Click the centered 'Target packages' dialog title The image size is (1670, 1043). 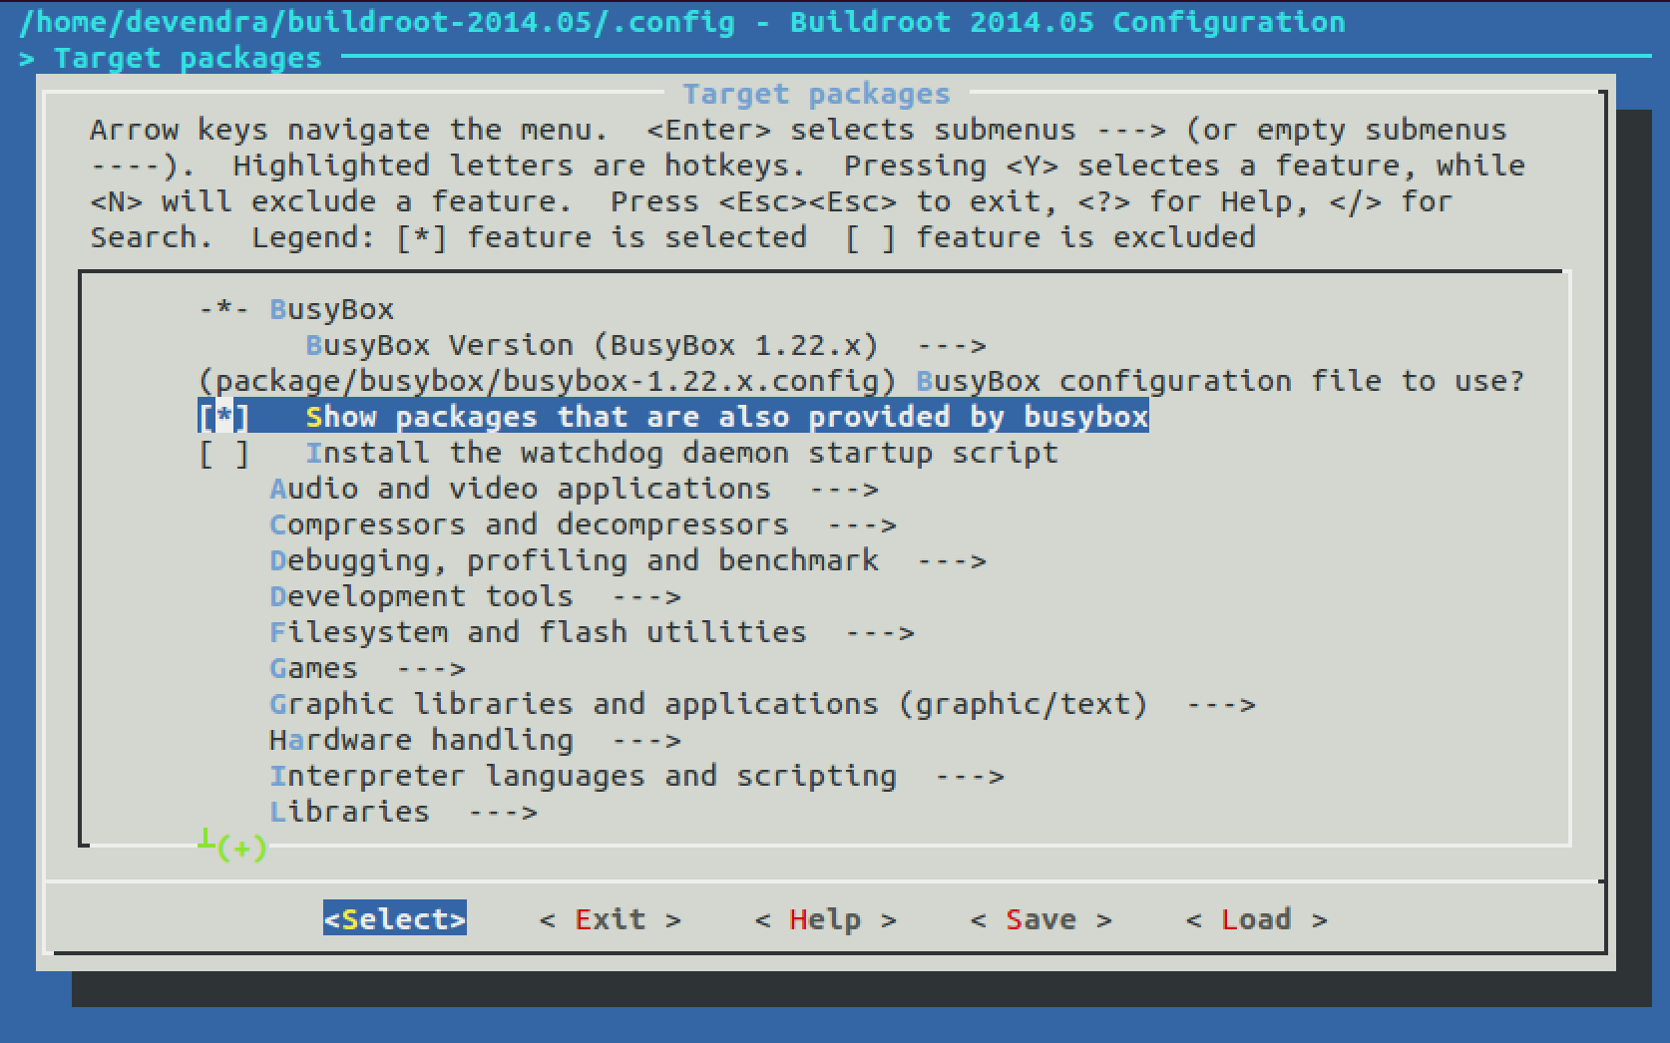(x=816, y=94)
